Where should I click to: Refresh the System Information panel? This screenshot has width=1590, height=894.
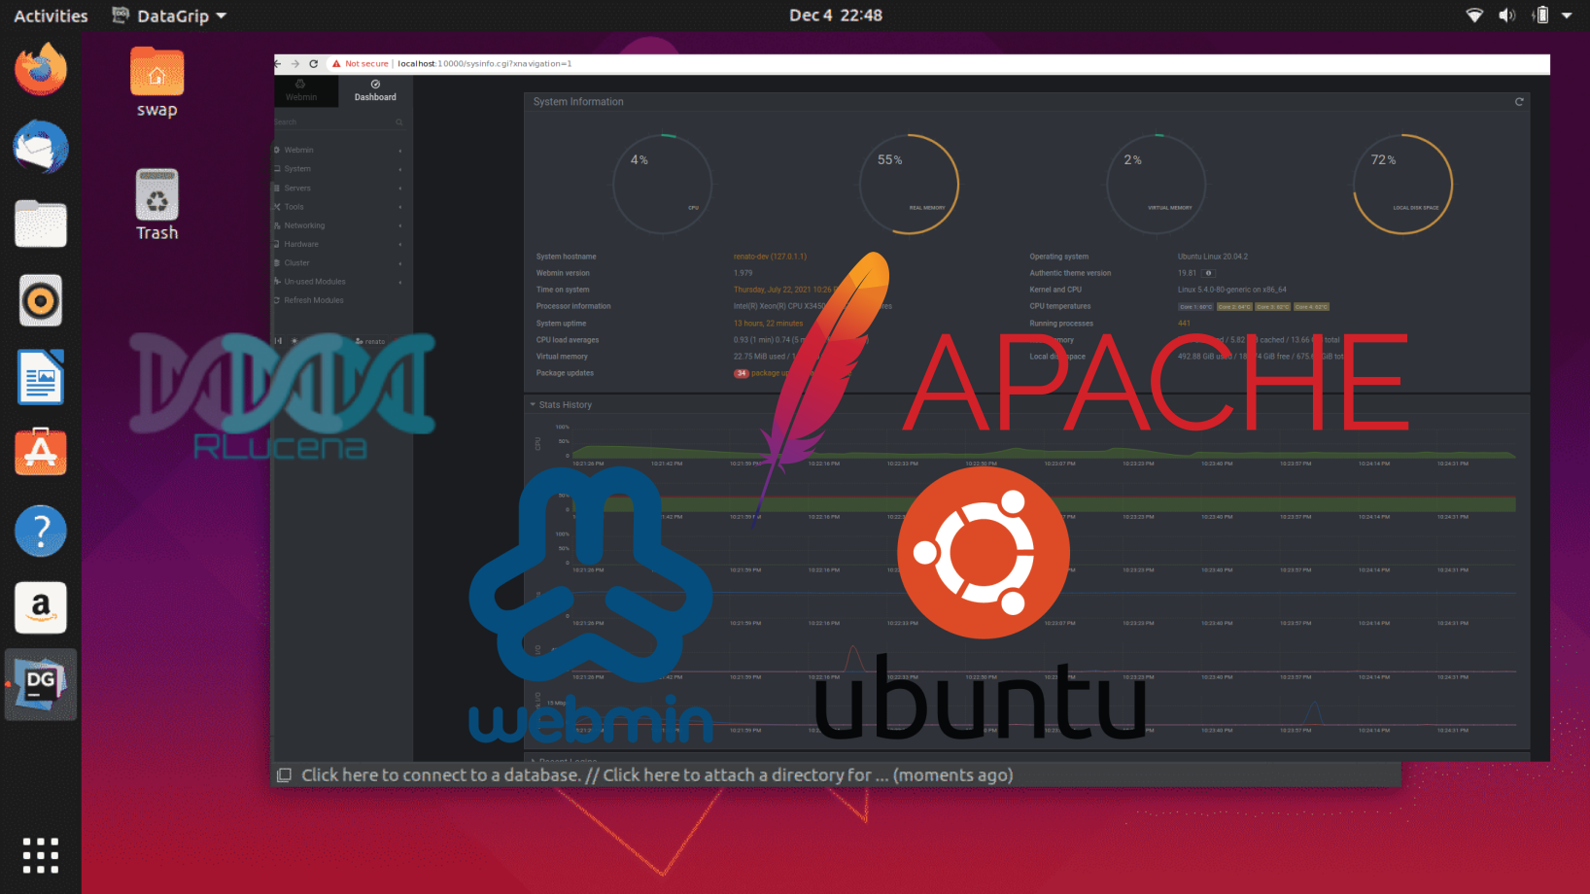click(x=1519, y=102)
